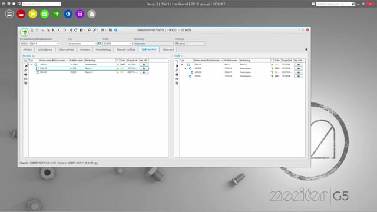Go to the next record
Image resolution: width=377 pixels, height=212 pixels.
coord(65,30)
